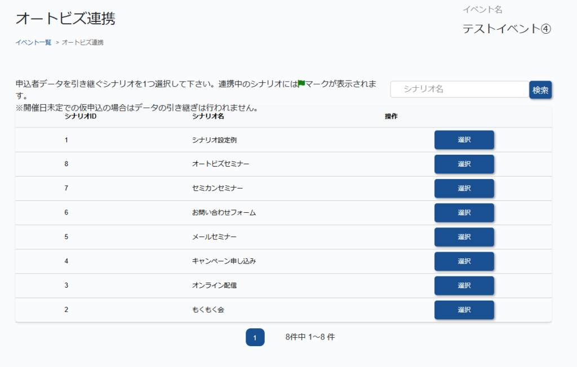The image size is (577, 367).
Task: Click the 操作 column header
Action: 391,116
